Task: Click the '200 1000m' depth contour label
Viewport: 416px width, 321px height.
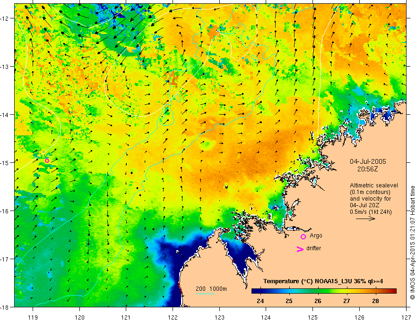Action: pyautogui.click(x=211, y=289)
